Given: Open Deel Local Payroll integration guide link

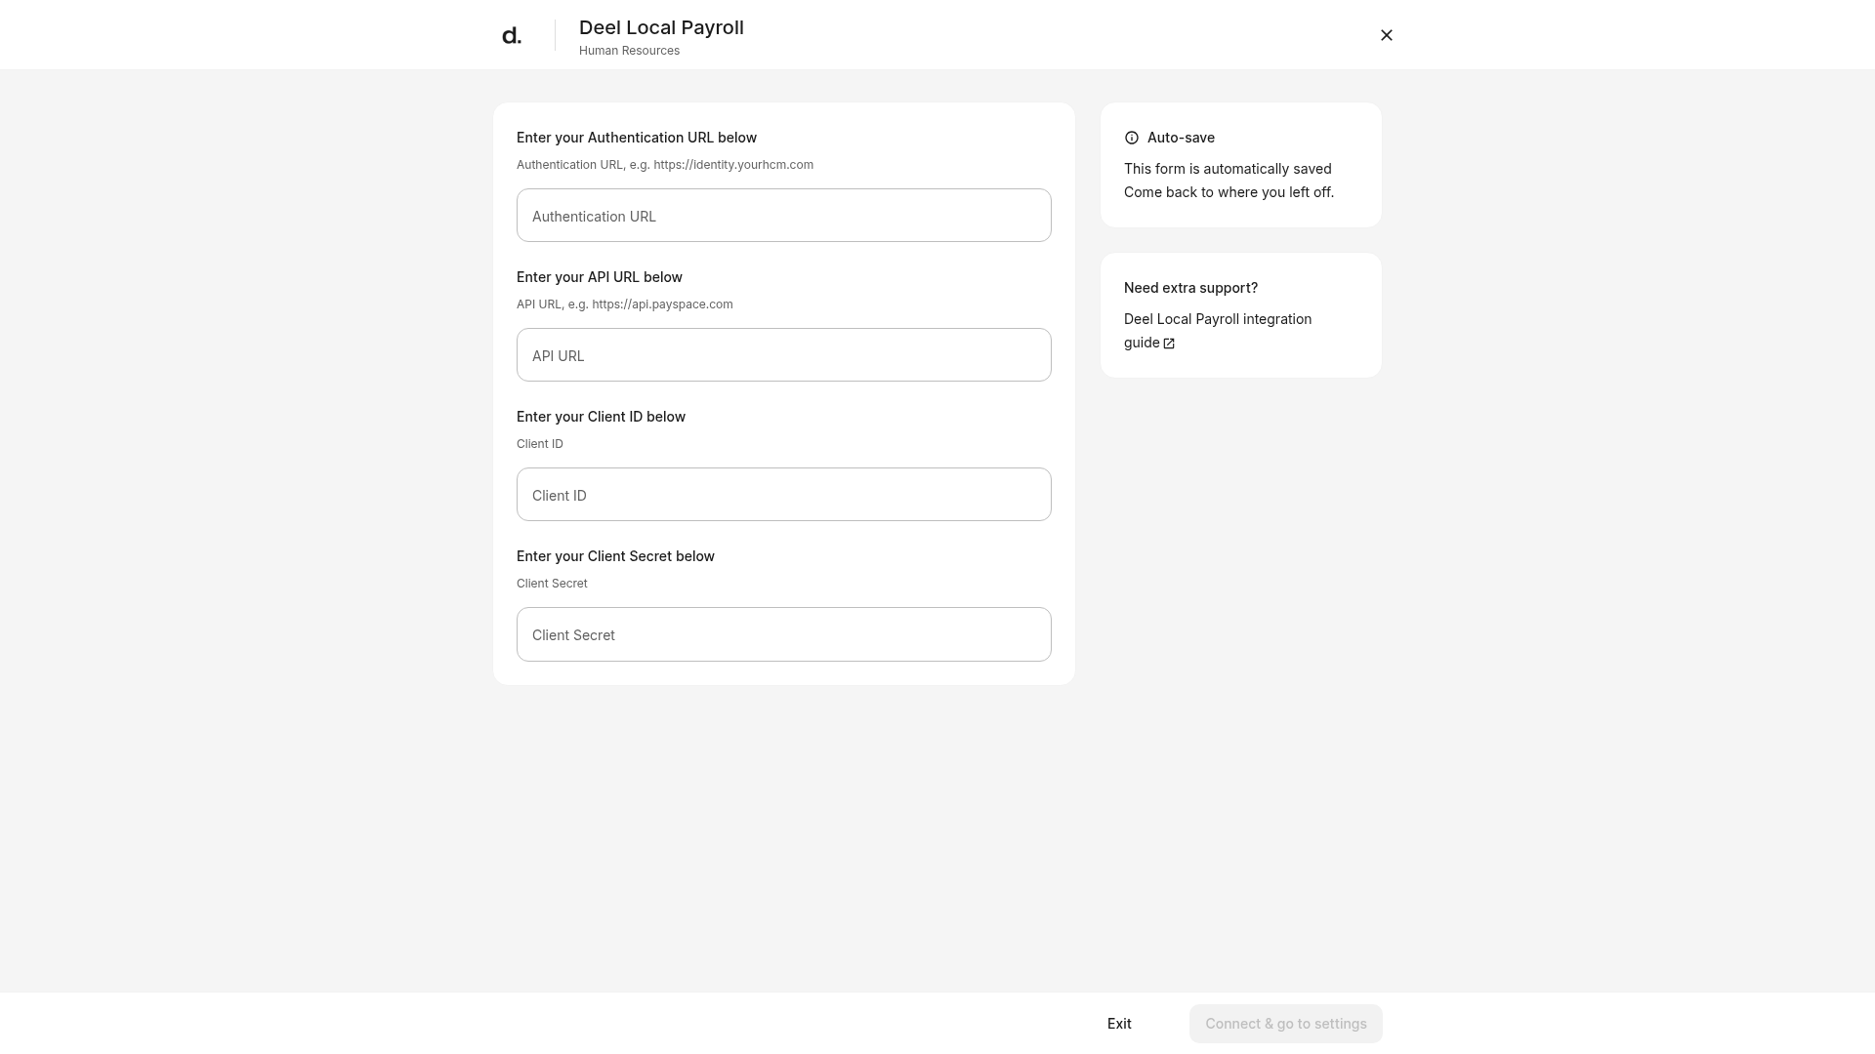Looking at the screenshot, I should click(1218, 331).
